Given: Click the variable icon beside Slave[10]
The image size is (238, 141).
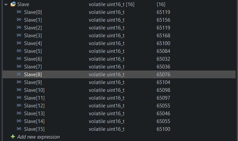Looking at the screenshot, I should tap(19, 90).
